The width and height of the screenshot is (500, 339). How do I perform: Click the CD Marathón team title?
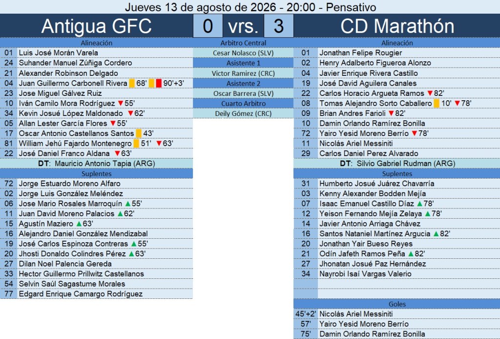tap(397, 26)
